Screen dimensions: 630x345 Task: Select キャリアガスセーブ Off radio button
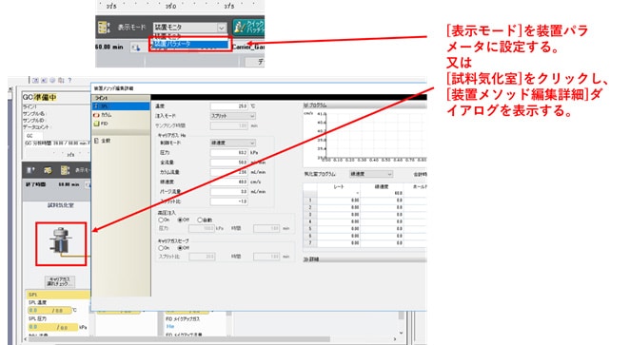pos(180,248)
